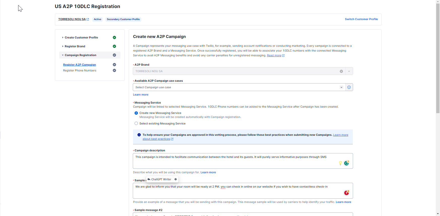Click the lightbulb icon in Campaign description
Image resolution: width=440 pixels, height=216 pixels.
(x=340, y=163)
